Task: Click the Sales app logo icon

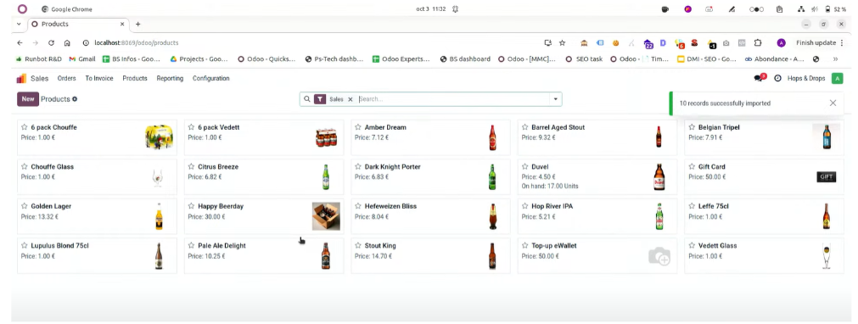Action: point(21,78)
